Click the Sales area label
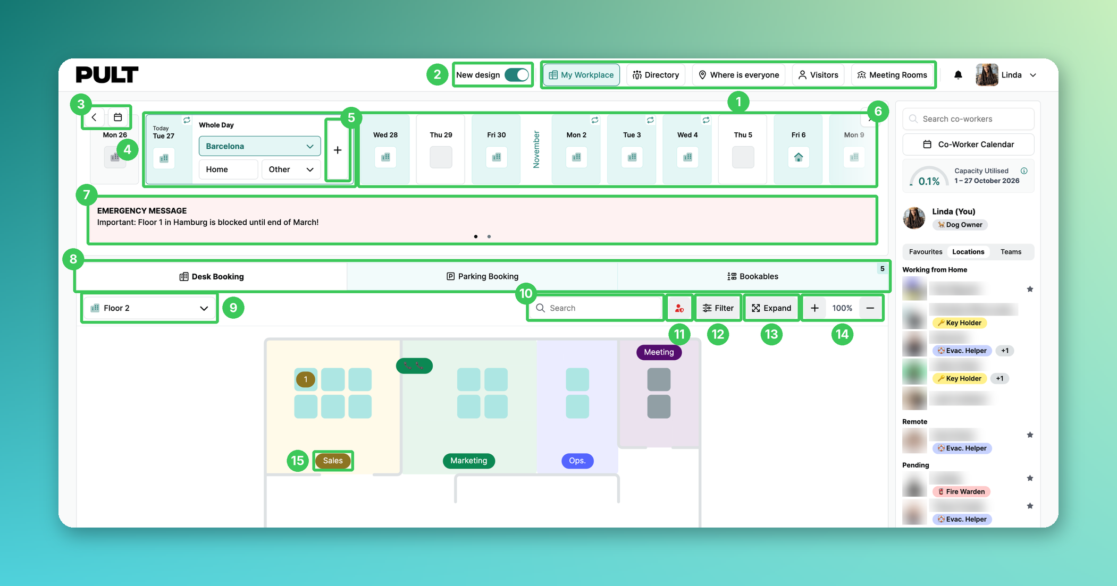Image resolution: width=1117 pixels, height=586 pixels. (333, 461)
